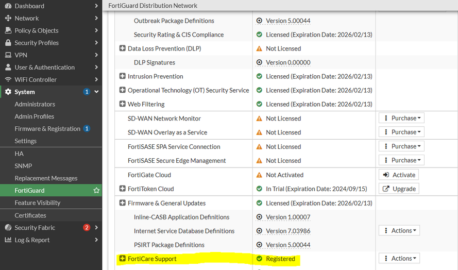Image resolution: width=458 pixels, height=270 pixels.
Task: Click the Security Profiles lock icon
Action: [x=8, y=43]
